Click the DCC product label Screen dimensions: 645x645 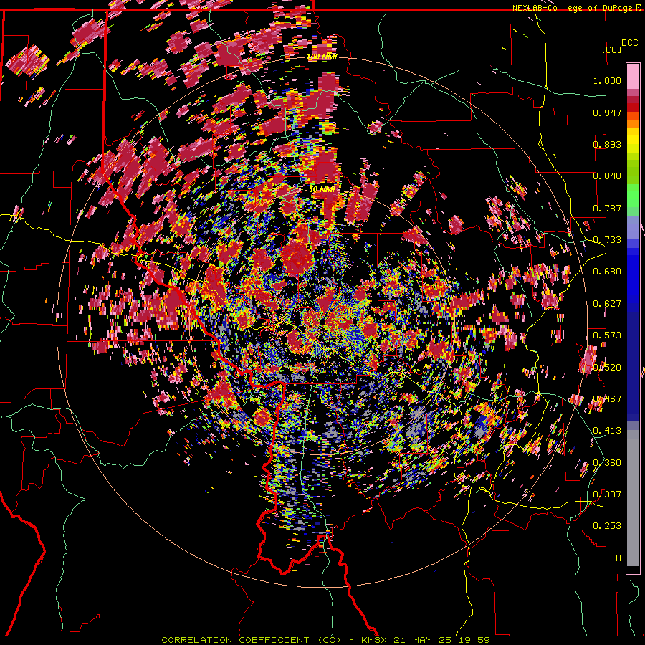click(629, 43)
